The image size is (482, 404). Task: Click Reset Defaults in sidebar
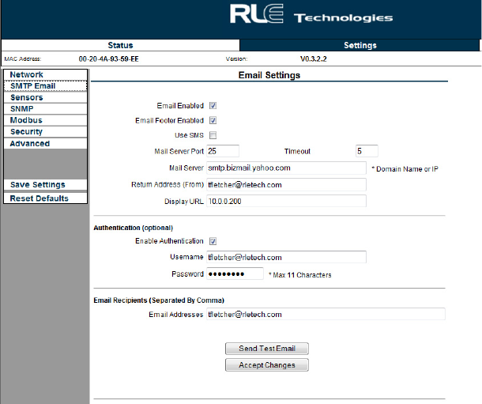(39, 198)
